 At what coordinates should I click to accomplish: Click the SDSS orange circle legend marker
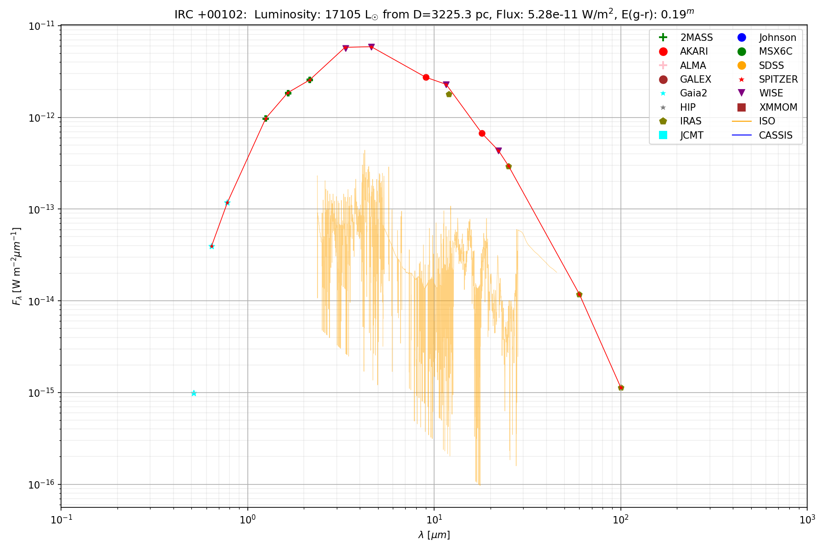click(x=741, y=66)
